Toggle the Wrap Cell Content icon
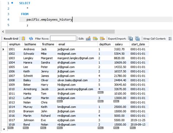173x133 pixels. [170, 39]
